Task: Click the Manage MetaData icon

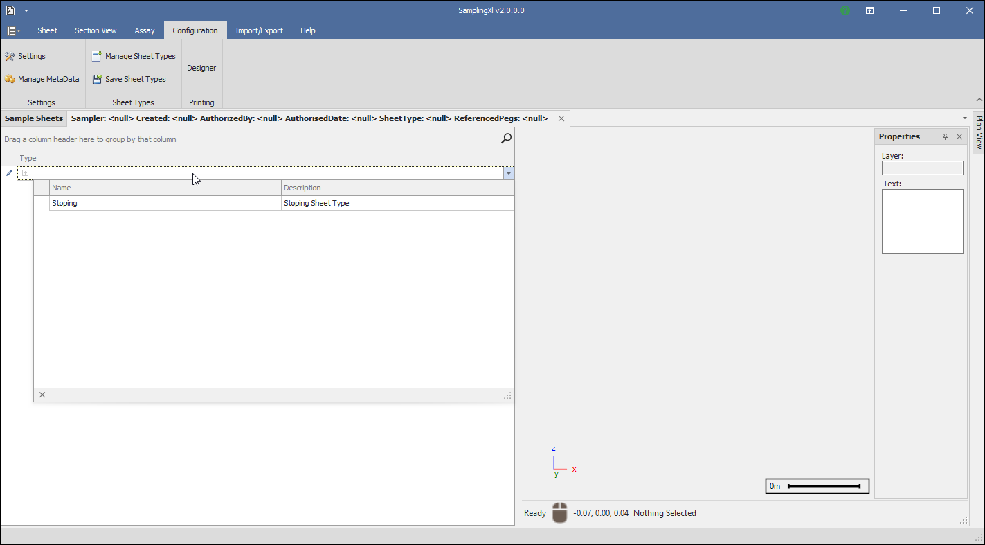Action: tap(10, 79)
